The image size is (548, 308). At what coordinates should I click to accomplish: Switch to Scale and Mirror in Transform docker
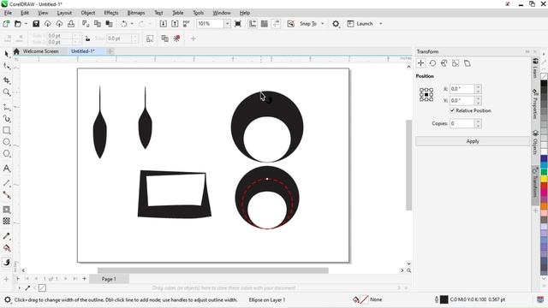[x=444, y=63]
